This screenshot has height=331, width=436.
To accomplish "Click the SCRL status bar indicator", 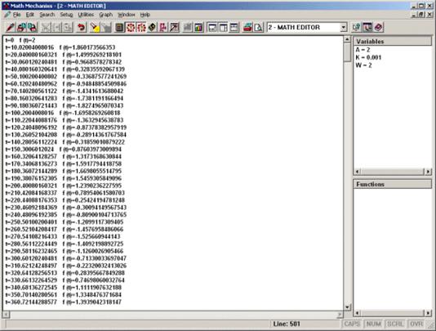I will point(395,324).
